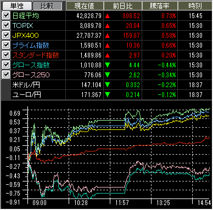The height and width of the screenshot is (210, 213).
Task: Click the EUR/JPY rate 171.367
Action: 91,95
